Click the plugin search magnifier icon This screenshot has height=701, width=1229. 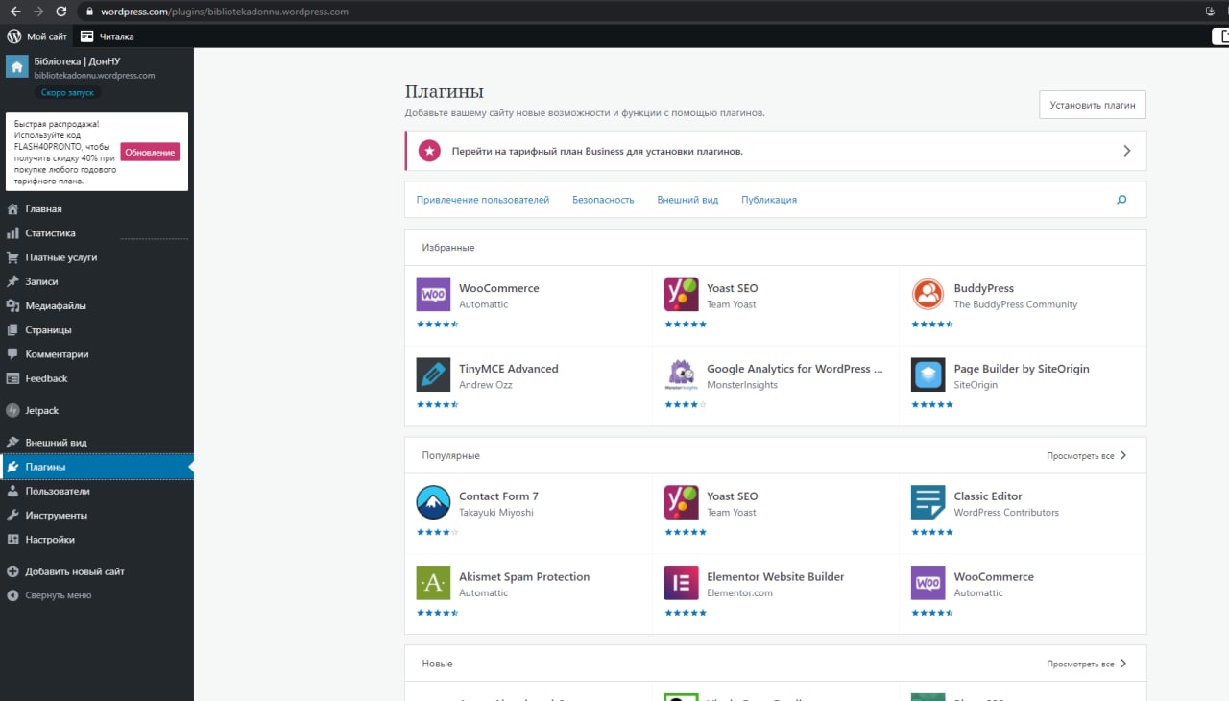1121,200
